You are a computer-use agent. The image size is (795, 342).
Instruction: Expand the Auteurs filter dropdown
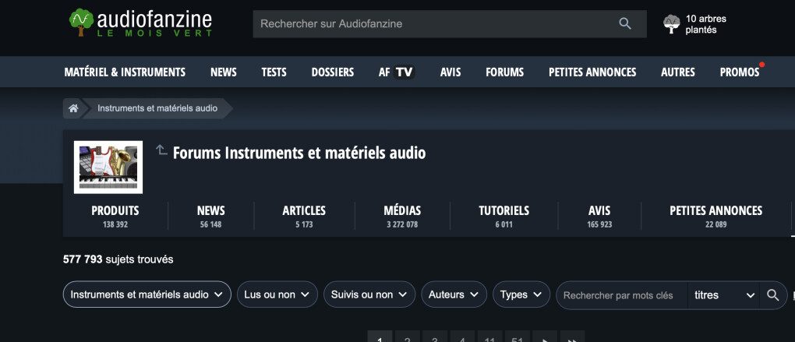click(454, 294)
